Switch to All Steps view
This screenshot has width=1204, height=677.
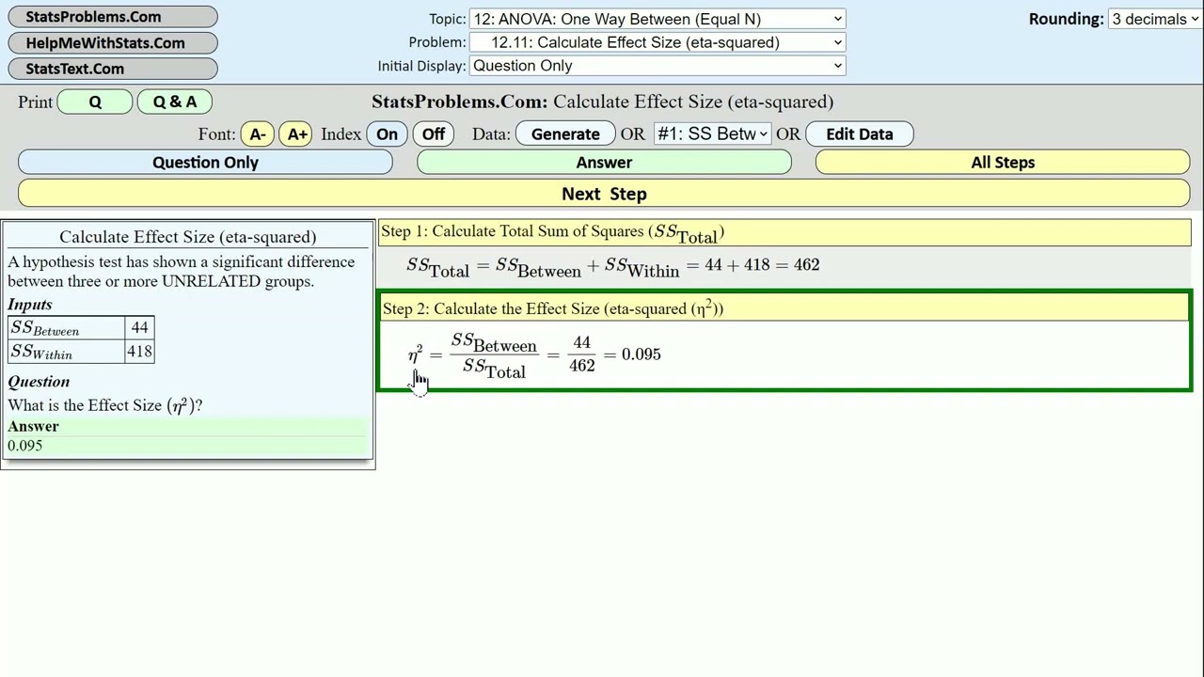pos(1003,163)
